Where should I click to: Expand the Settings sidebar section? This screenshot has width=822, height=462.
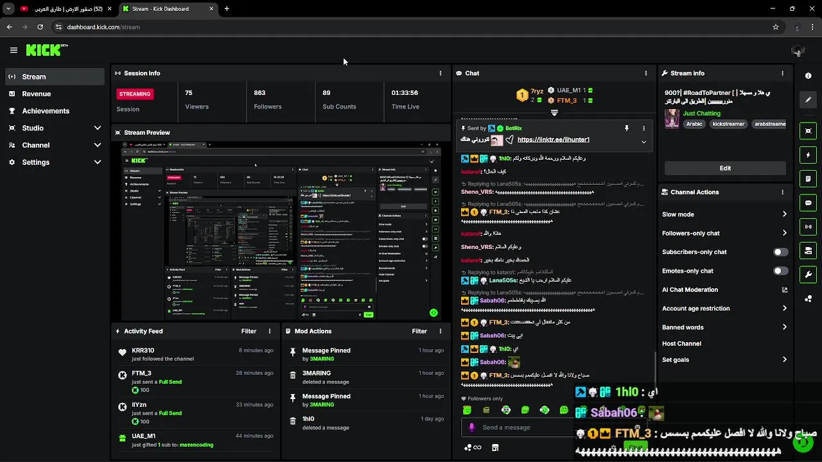click(98, 162)
